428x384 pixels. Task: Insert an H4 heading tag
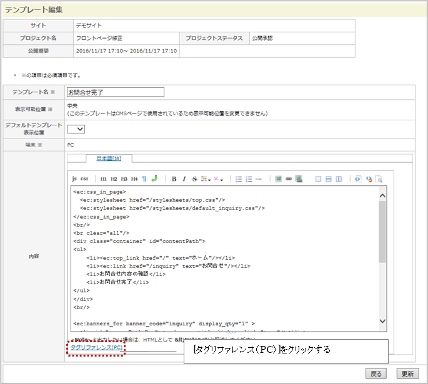[x=134, y=178]
